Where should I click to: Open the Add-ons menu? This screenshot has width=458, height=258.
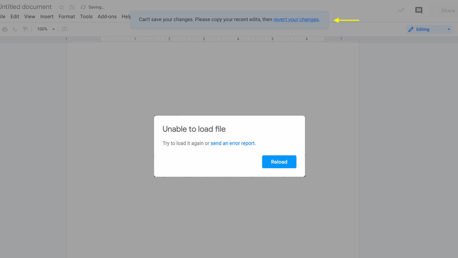pyautogui.click(x=107, y=16)
